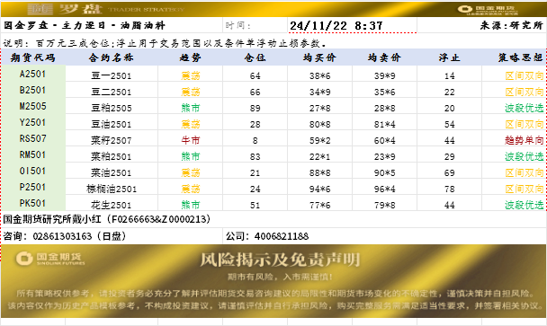Select stop value 14 for 豆一2501

[x=449, y=75]
